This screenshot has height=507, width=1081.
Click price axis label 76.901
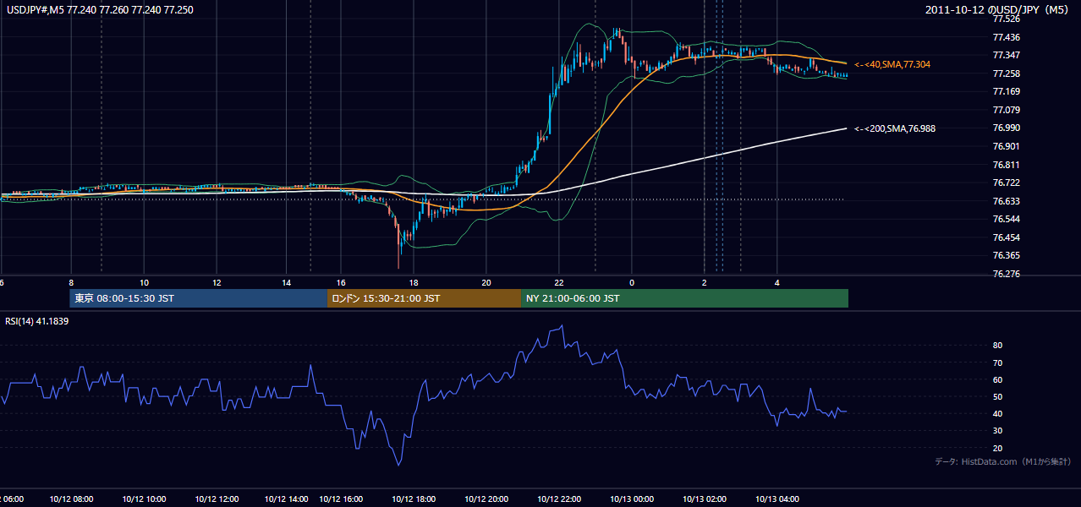[1006, 146]
